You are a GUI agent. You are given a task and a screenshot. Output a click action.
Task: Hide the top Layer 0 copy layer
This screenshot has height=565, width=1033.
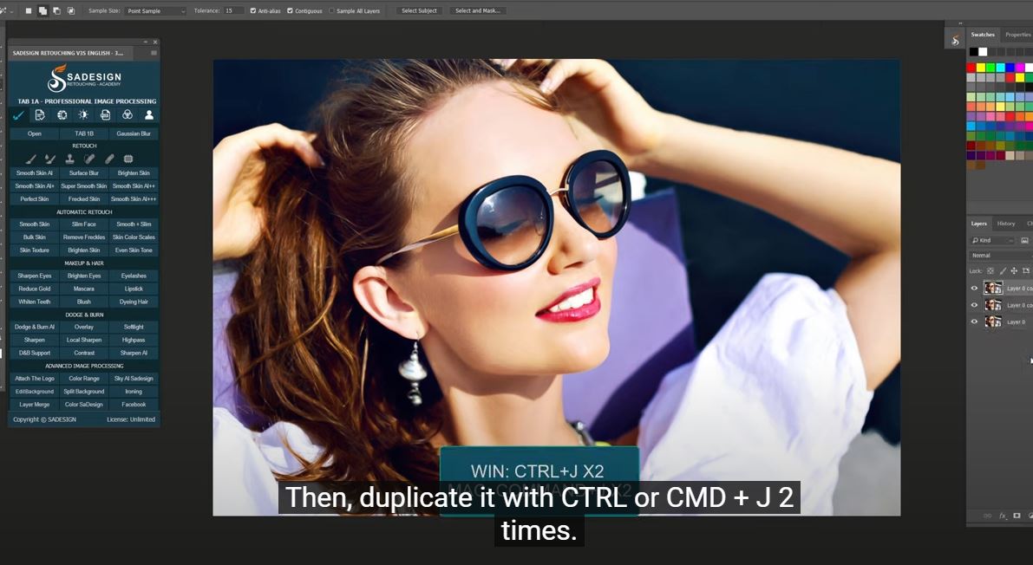[x=974, y=289]
